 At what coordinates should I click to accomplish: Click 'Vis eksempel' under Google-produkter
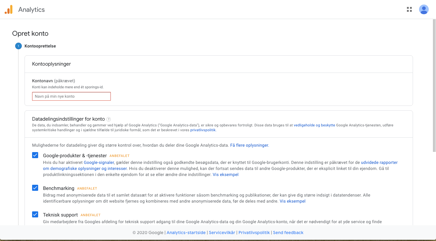(226, 174)
